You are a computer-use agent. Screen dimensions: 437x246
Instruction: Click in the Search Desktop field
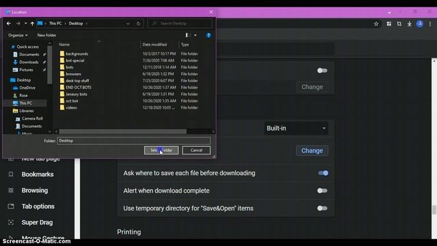click(180, 24)
